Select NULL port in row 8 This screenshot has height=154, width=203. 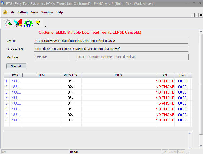[16, 120]
